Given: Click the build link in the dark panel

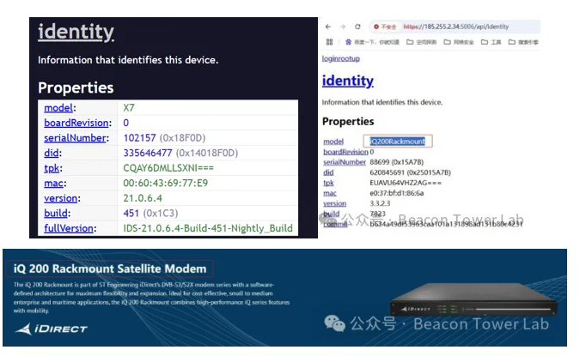Looking at the screenshot, I should pos(56,214).
